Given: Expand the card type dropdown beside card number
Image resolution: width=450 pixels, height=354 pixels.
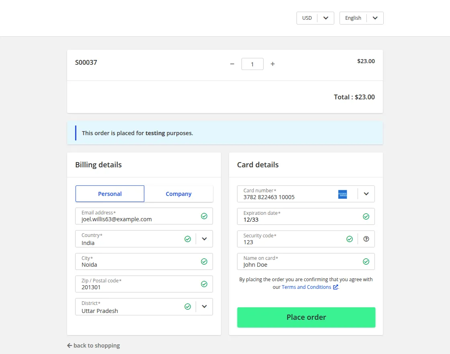Looking at the screenshot, I should pos(366,193).
